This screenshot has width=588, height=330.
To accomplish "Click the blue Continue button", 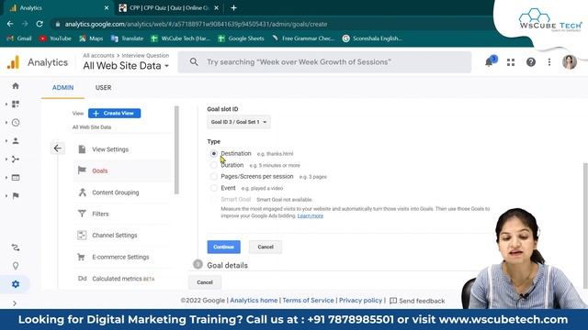I will (223, 247).
